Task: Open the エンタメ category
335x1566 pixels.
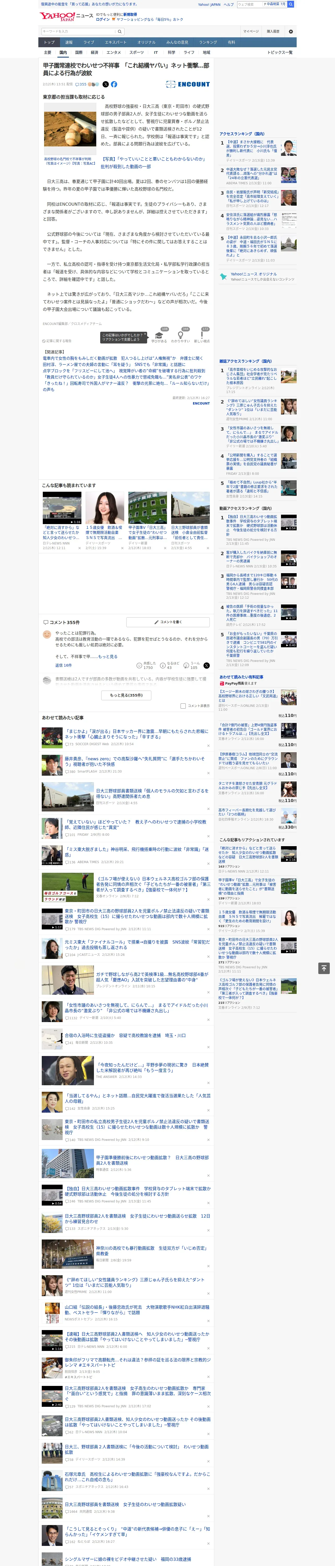Action: click(114, 52)
